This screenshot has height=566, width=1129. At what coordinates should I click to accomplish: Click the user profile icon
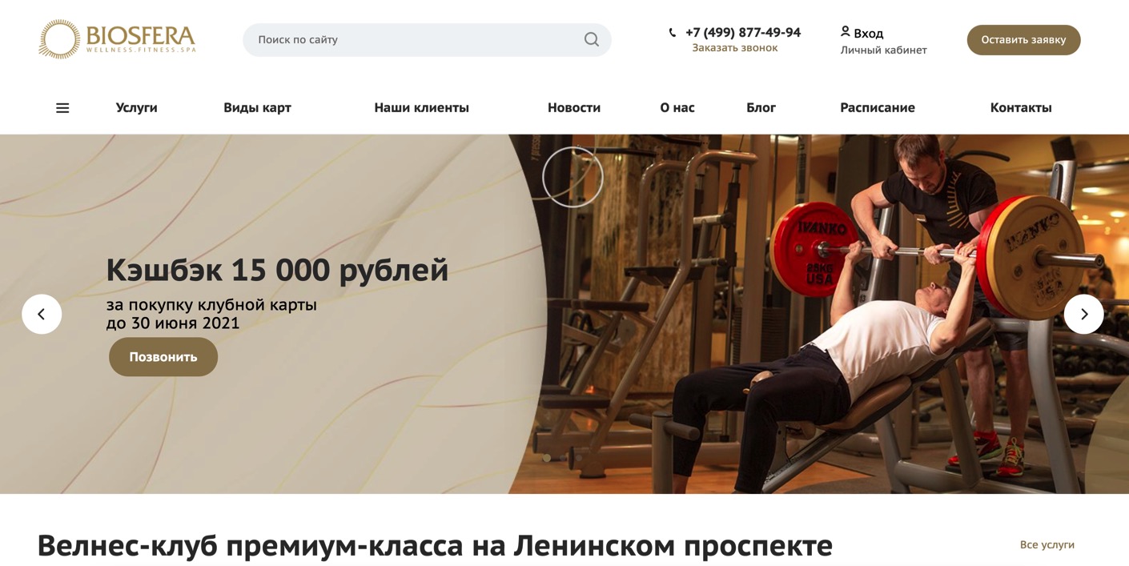tap(845, 31)
